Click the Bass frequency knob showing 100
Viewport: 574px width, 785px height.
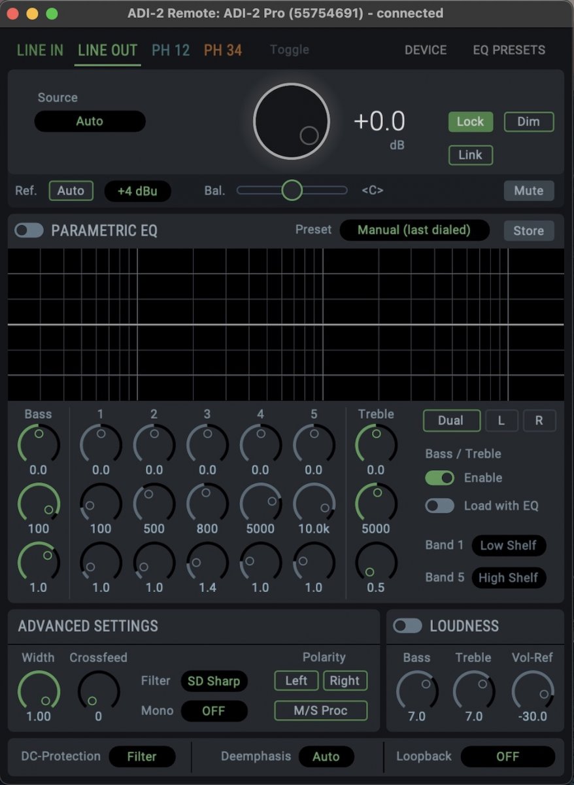tap(39, 504)
